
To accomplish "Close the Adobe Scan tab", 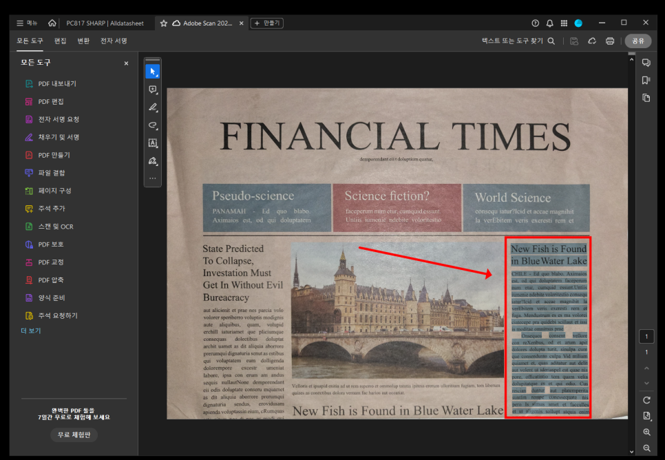I will tap(242, 23).
